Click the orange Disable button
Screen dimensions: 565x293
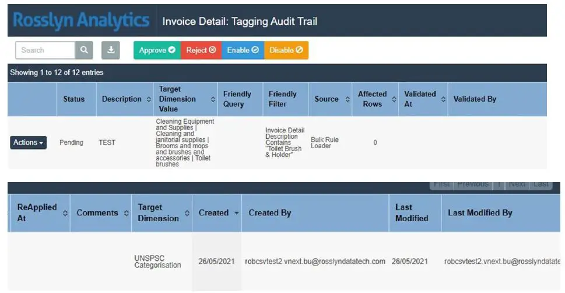286,50
